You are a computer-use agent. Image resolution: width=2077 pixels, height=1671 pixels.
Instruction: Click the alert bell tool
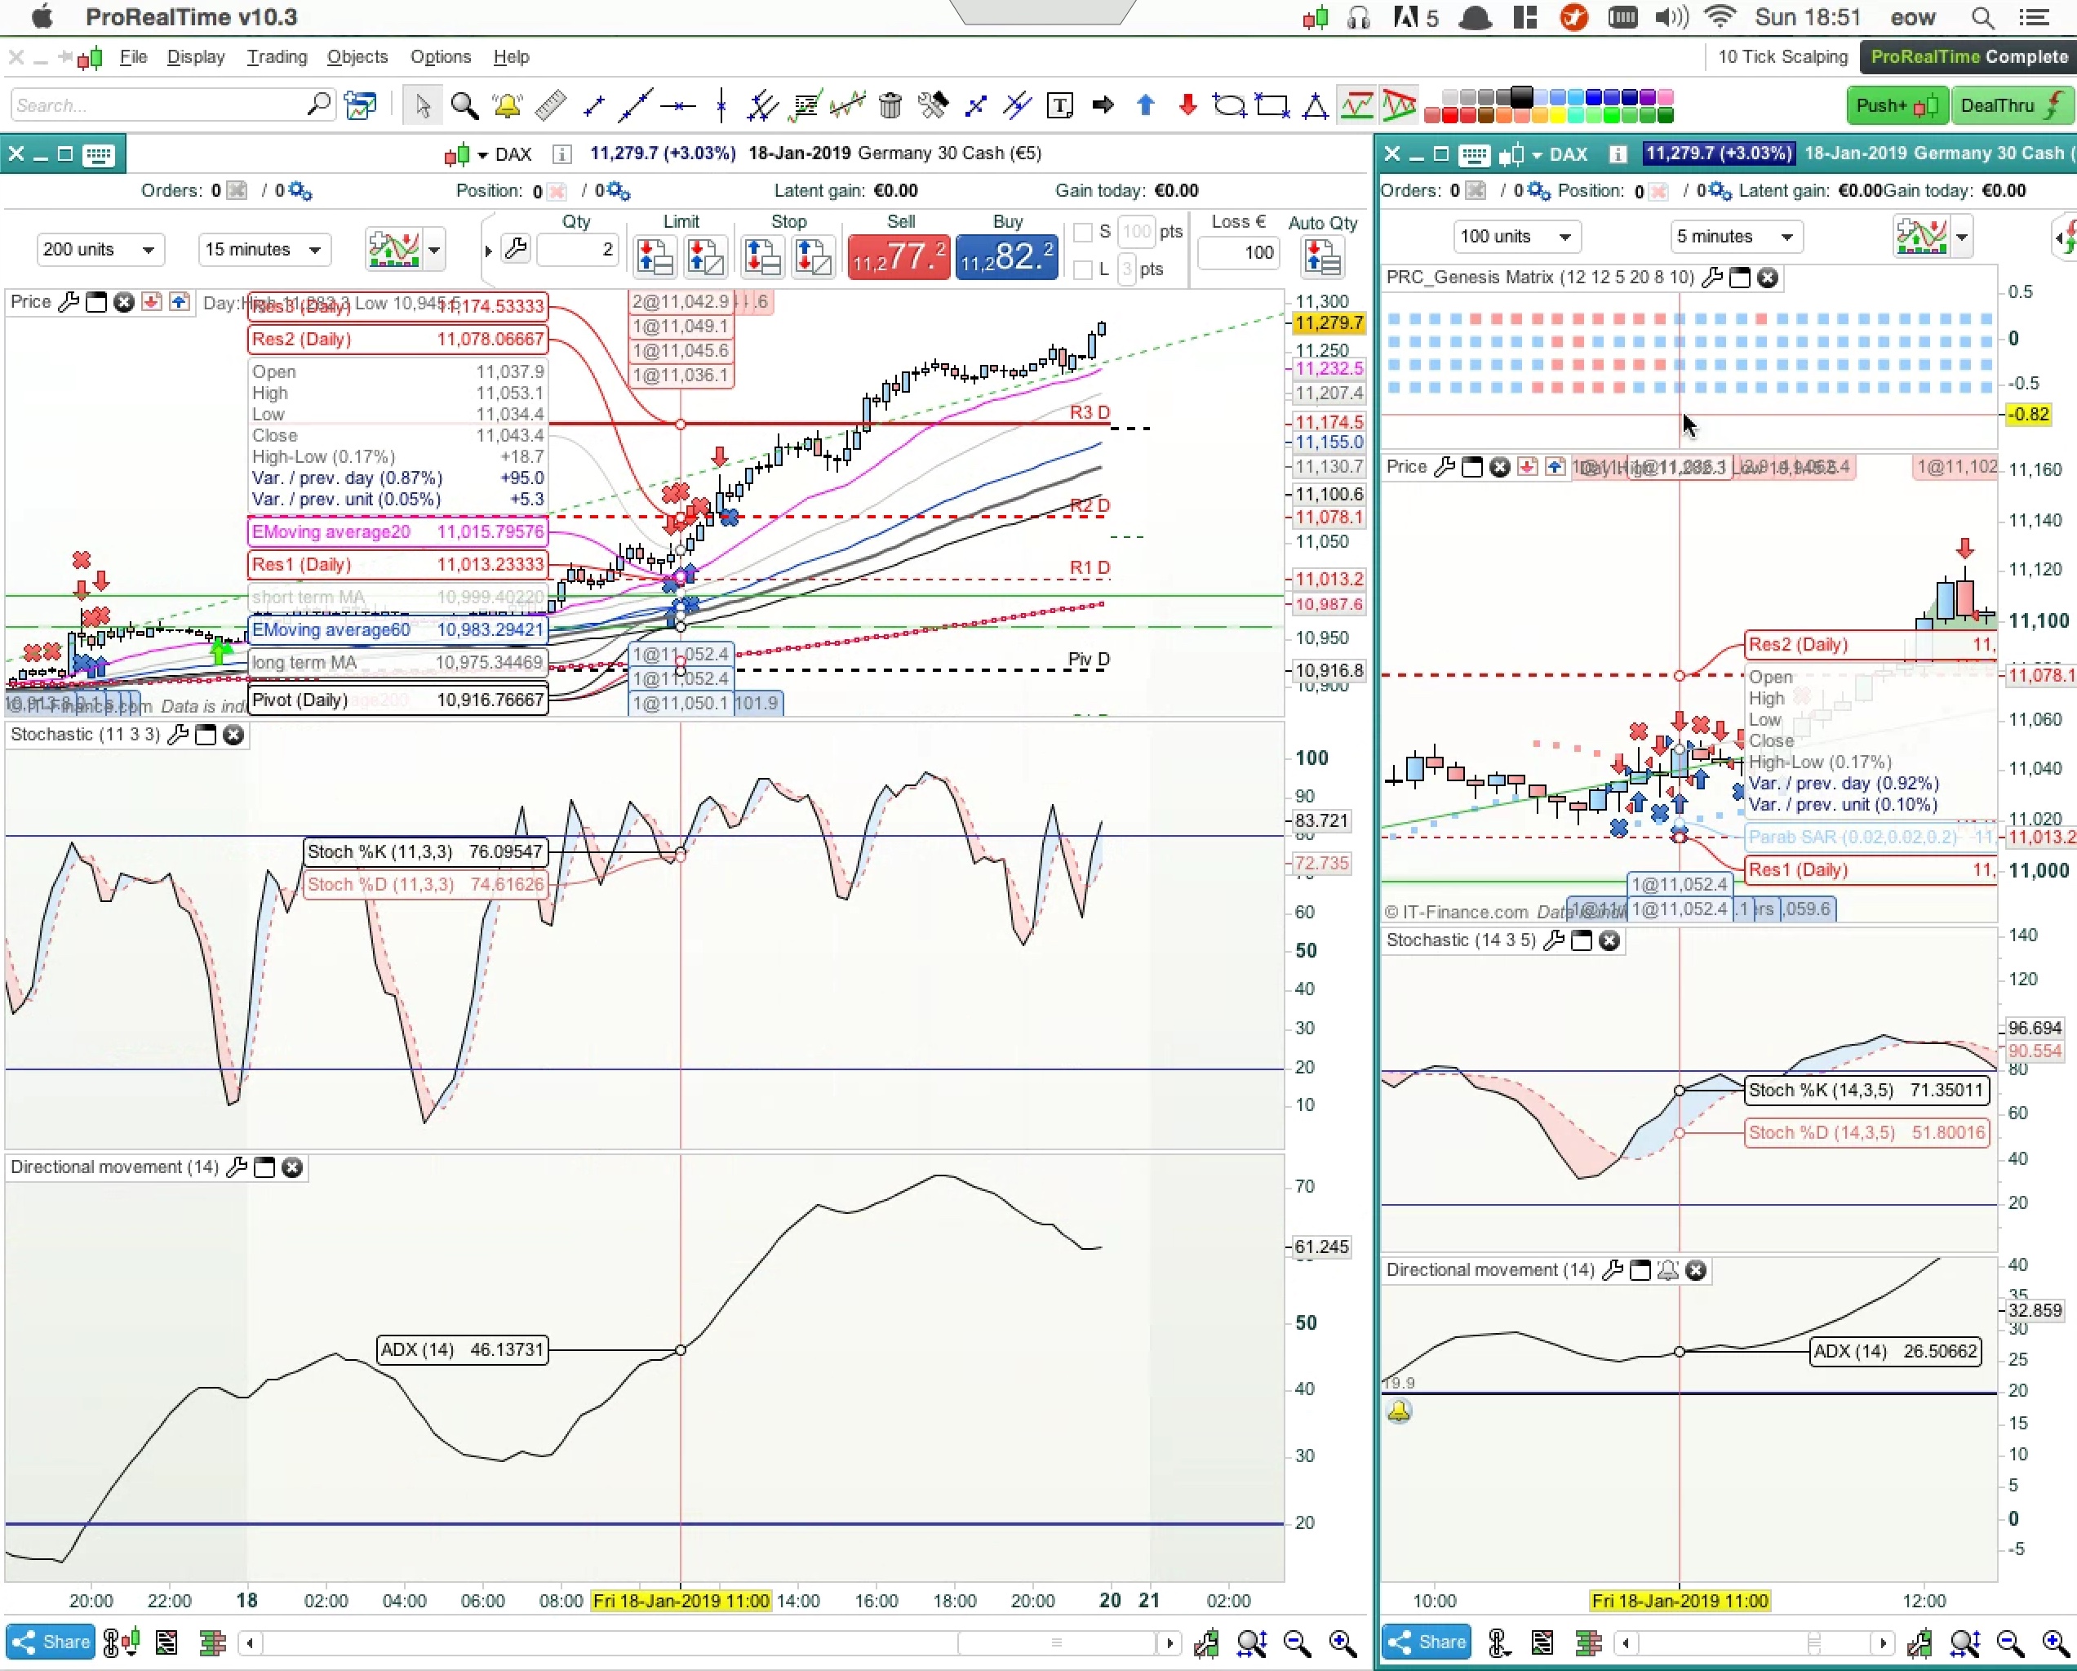click(507, 105)
